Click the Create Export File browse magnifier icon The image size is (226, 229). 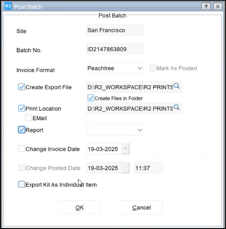(177, 86)
